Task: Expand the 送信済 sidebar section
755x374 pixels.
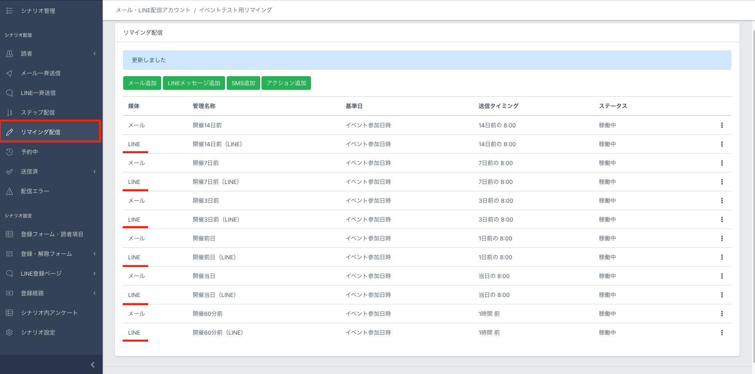Action: (95, 172)
